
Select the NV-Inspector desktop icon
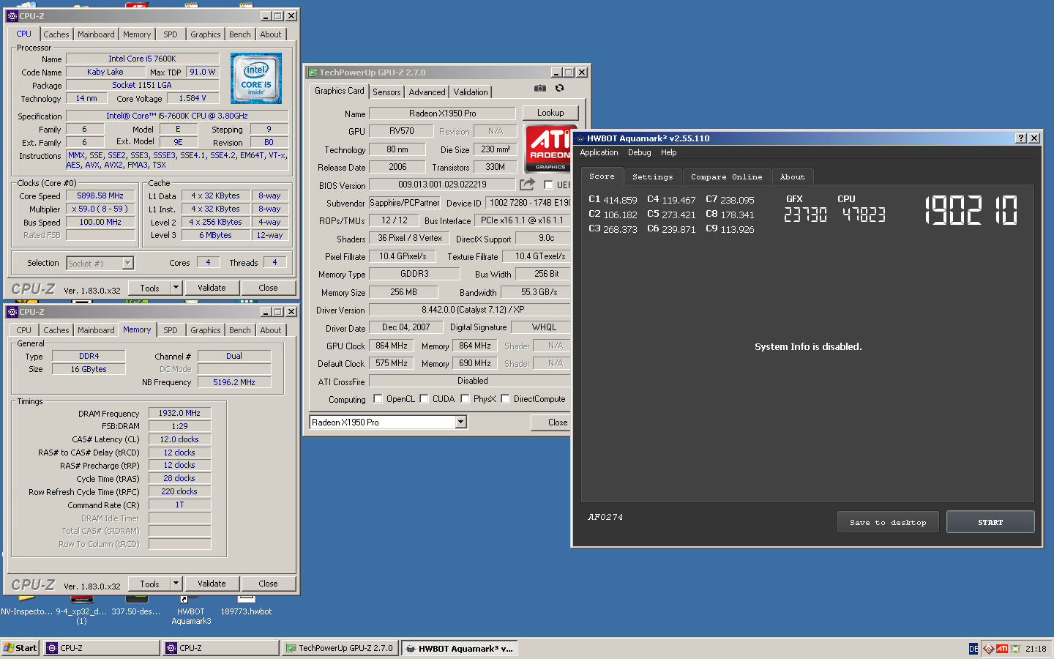pos(26,606)
